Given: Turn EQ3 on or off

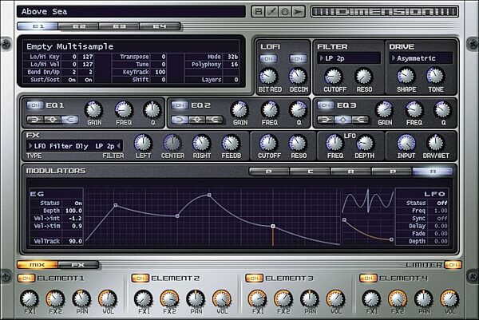Looking at the screenshot, I should click(326, 105).
